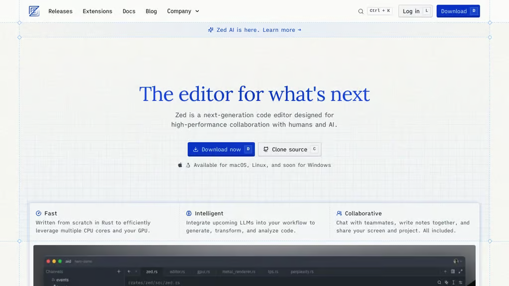
Task: Click the split pane icon in demo
Action: coord(453,272)
